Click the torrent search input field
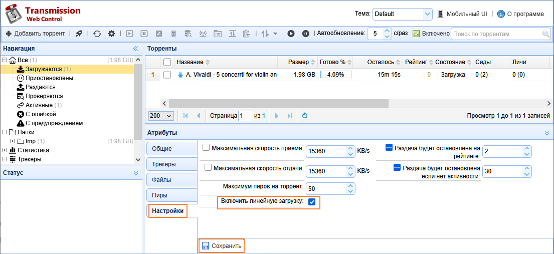Viewport: 554px width, 254px height. coord(495,34)
